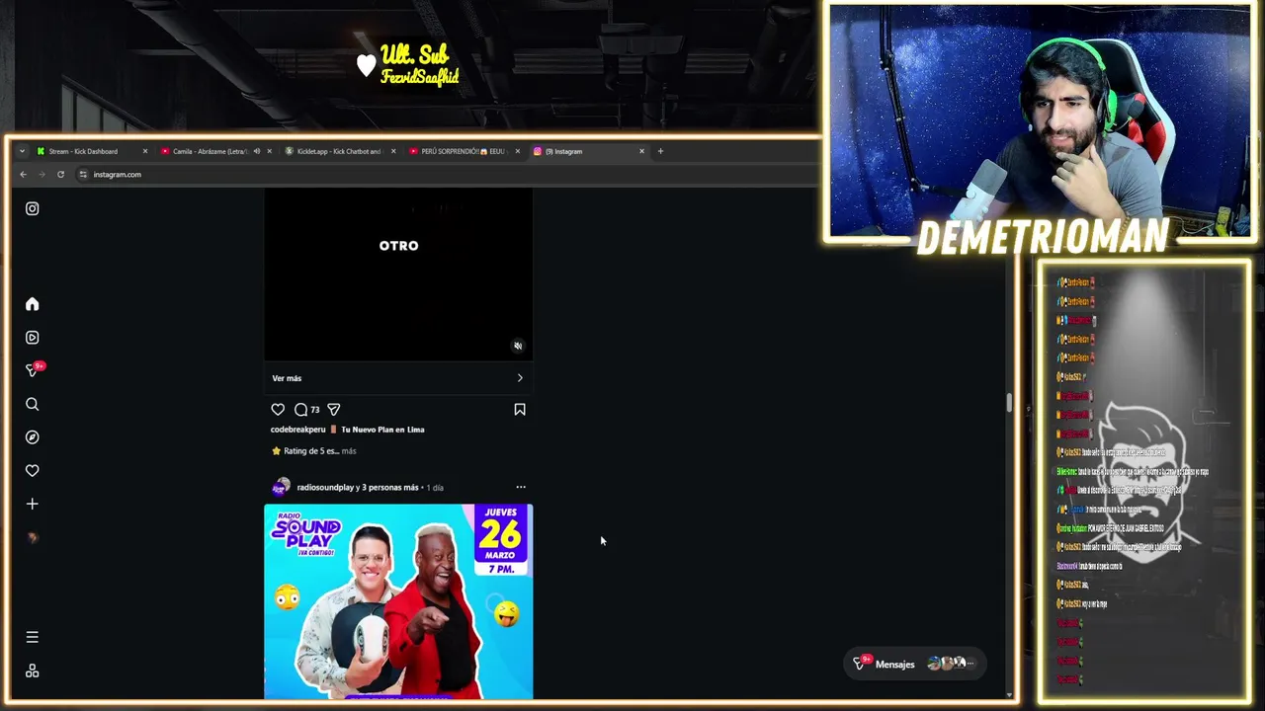Mute the Camila - Abrázame tab audio
The image size is (1265, 711).
pyautogui.click(x=256, y=151)
